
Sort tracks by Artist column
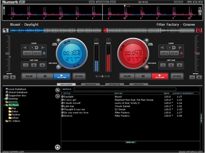click(139, 93)
